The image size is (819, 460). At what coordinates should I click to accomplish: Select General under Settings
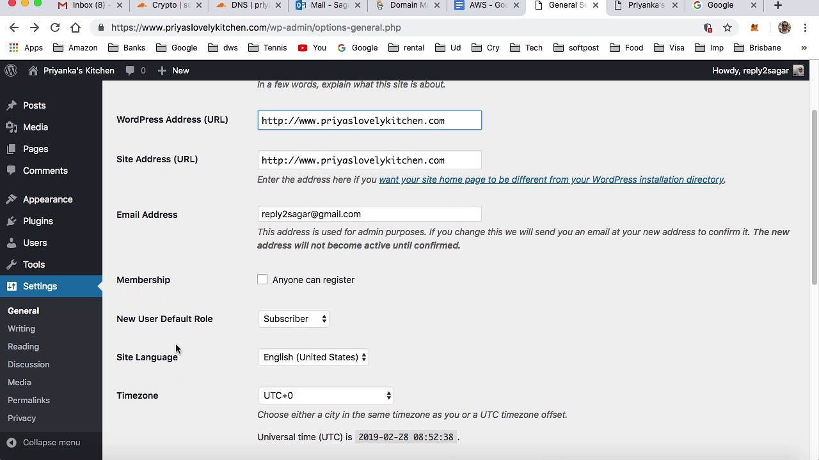coord(23,310)
